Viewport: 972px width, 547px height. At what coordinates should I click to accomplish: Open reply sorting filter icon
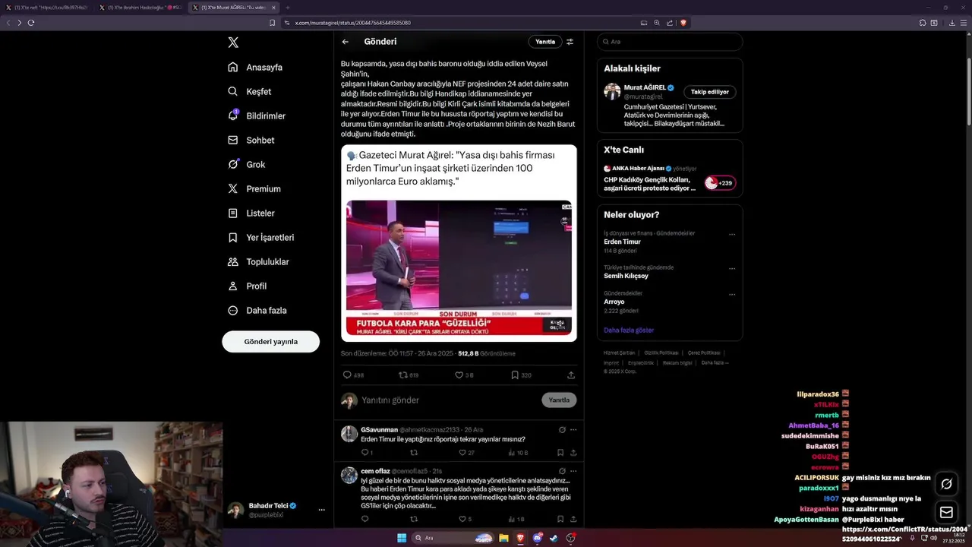(570, 42)
